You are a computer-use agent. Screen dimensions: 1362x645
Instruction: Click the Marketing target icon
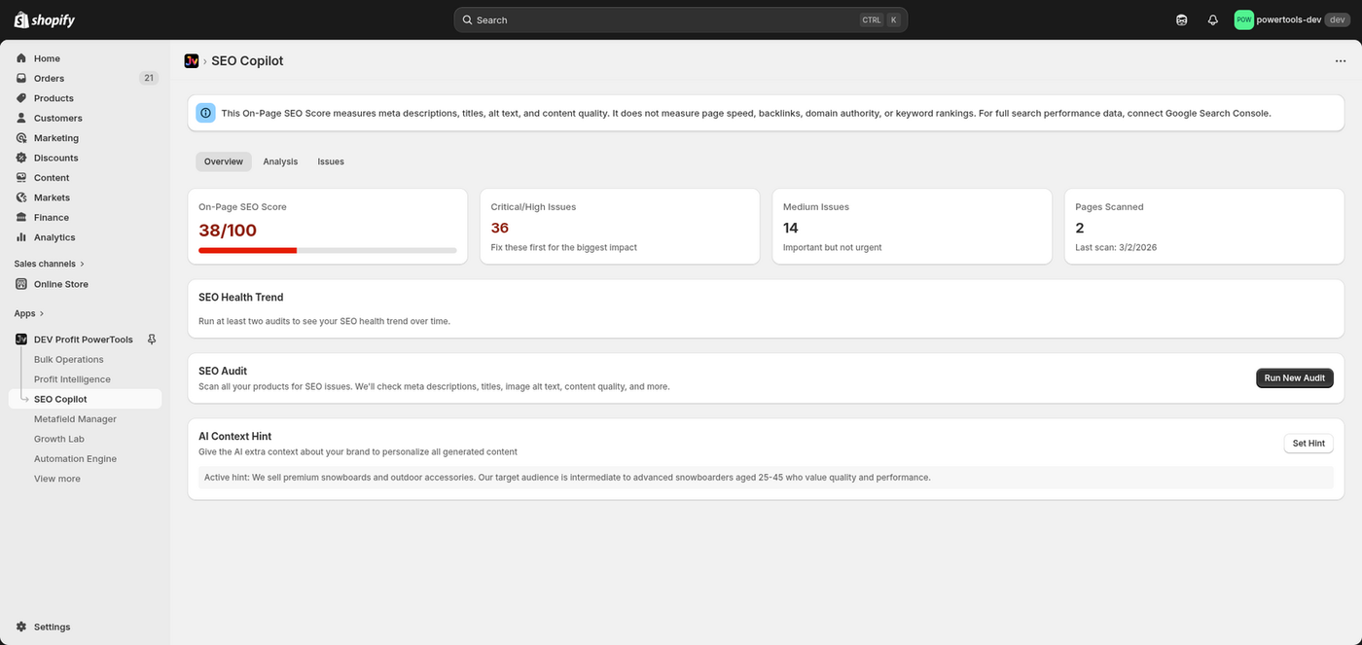click(x=21, y=138)
